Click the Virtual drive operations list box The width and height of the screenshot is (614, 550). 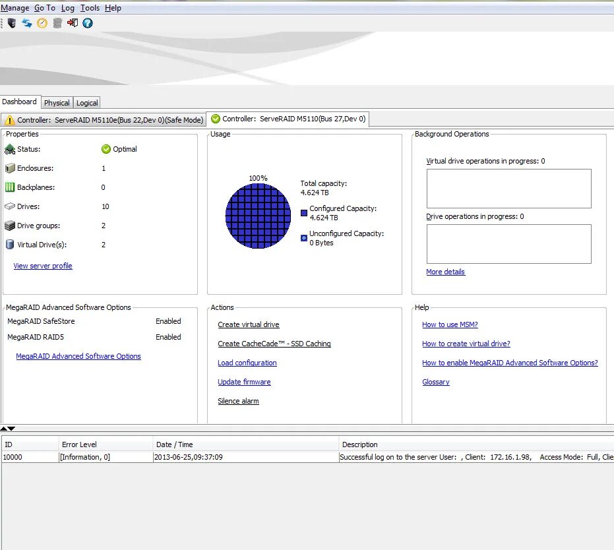[x=508, y=189]
